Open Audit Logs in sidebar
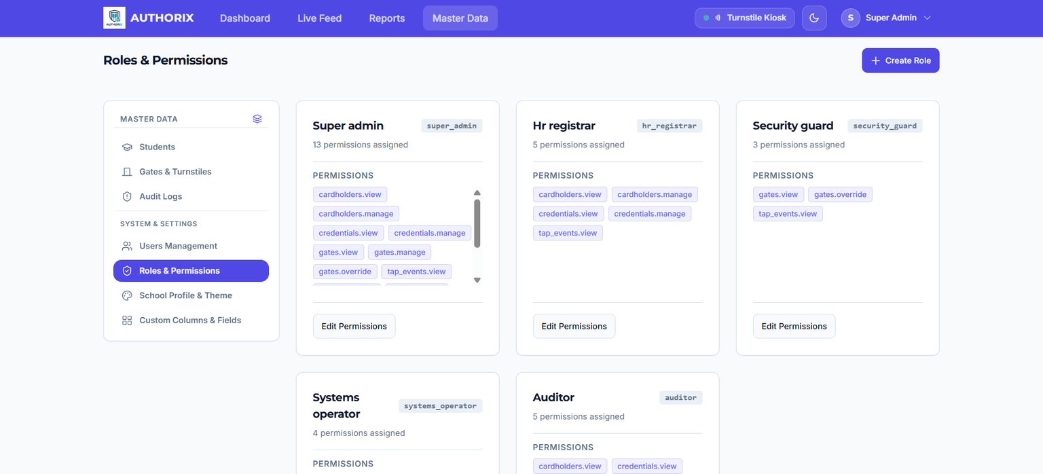 [191, 196]
